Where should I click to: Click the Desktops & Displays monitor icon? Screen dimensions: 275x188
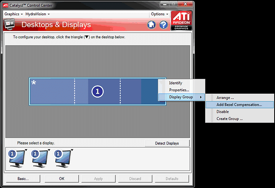tap(10, 24)
